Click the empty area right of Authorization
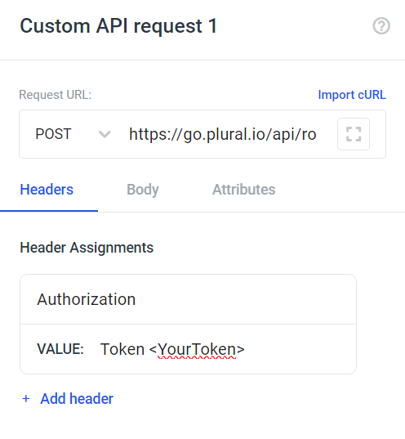This screenshot has height=439, width=405. coord(246,299)
